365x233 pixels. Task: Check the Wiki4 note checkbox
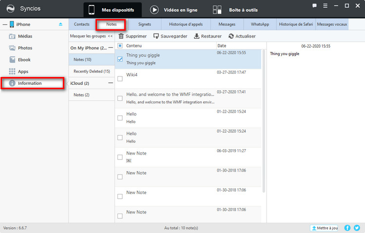pos(120,78)
